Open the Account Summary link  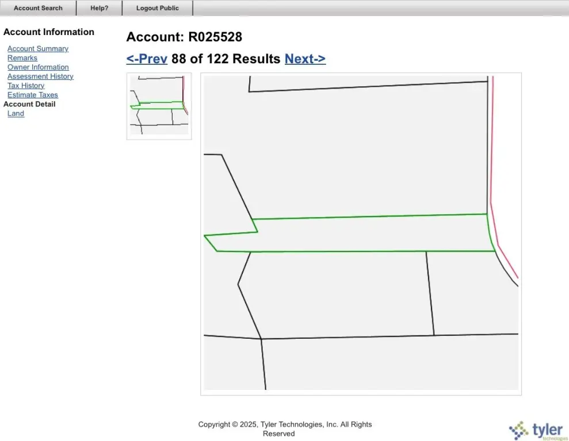[38, 48]
